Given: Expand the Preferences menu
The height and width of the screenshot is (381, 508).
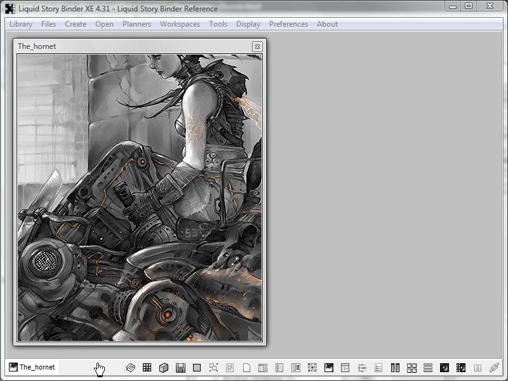Looking at the screenshot, I should coord(288,24).
